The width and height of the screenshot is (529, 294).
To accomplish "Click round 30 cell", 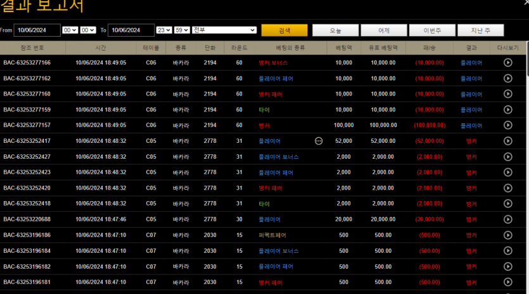I will 239,219.
